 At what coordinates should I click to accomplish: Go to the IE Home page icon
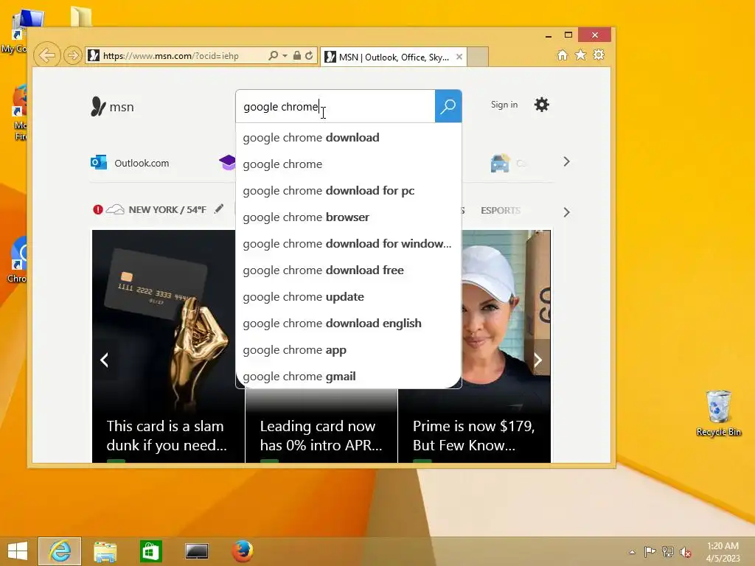(563, 55)
